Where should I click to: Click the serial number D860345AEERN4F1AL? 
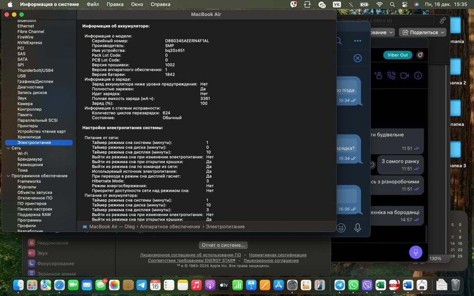point(187,41)
